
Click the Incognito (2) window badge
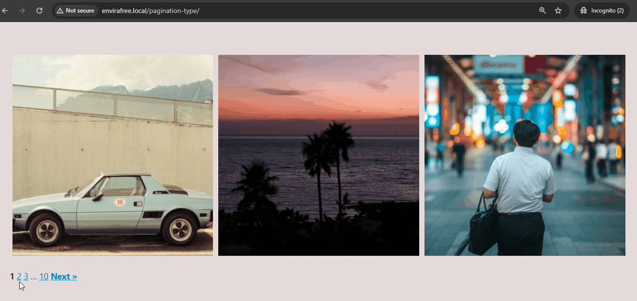602,10
